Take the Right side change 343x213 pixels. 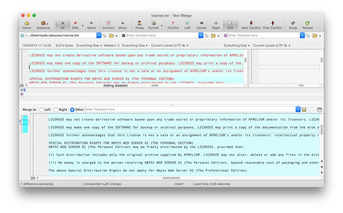tap(216, 25)
